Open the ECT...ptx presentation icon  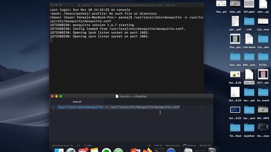(x=263, y=74)
